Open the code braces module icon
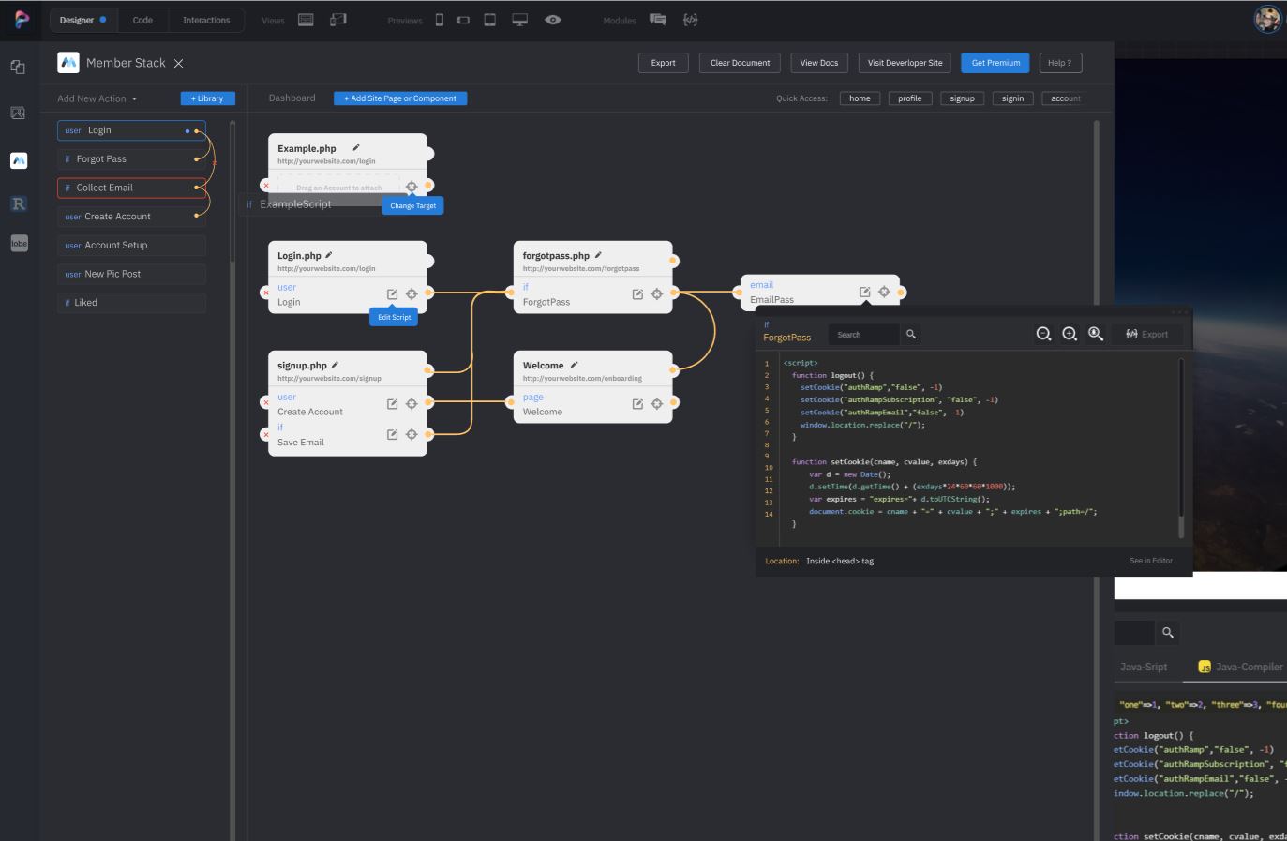The width and height of the screenshot is (1287, 841). 691,20
